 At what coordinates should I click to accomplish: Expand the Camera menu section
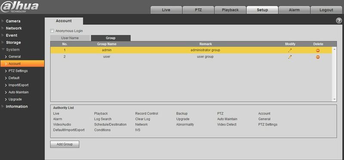coord(13,21)
